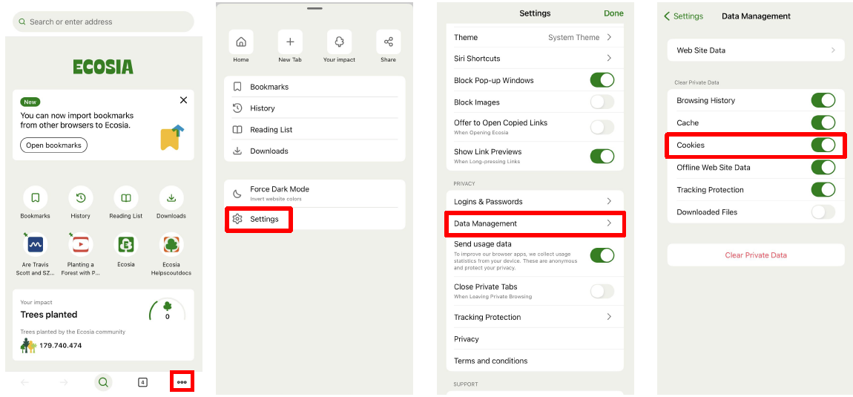Open the tabs counter showing 4

142,382
